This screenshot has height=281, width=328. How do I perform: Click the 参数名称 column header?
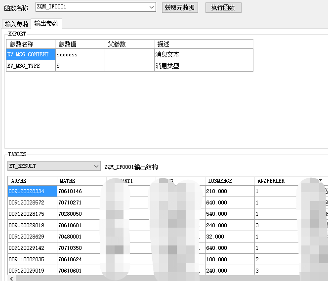pyautogui.click(x=31, y=44)
